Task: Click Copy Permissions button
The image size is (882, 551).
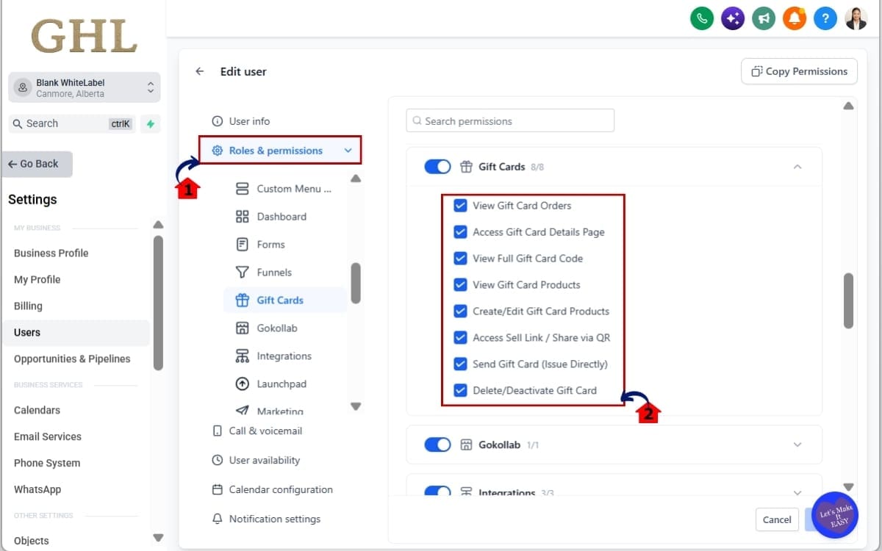Action: pos(799,71)
